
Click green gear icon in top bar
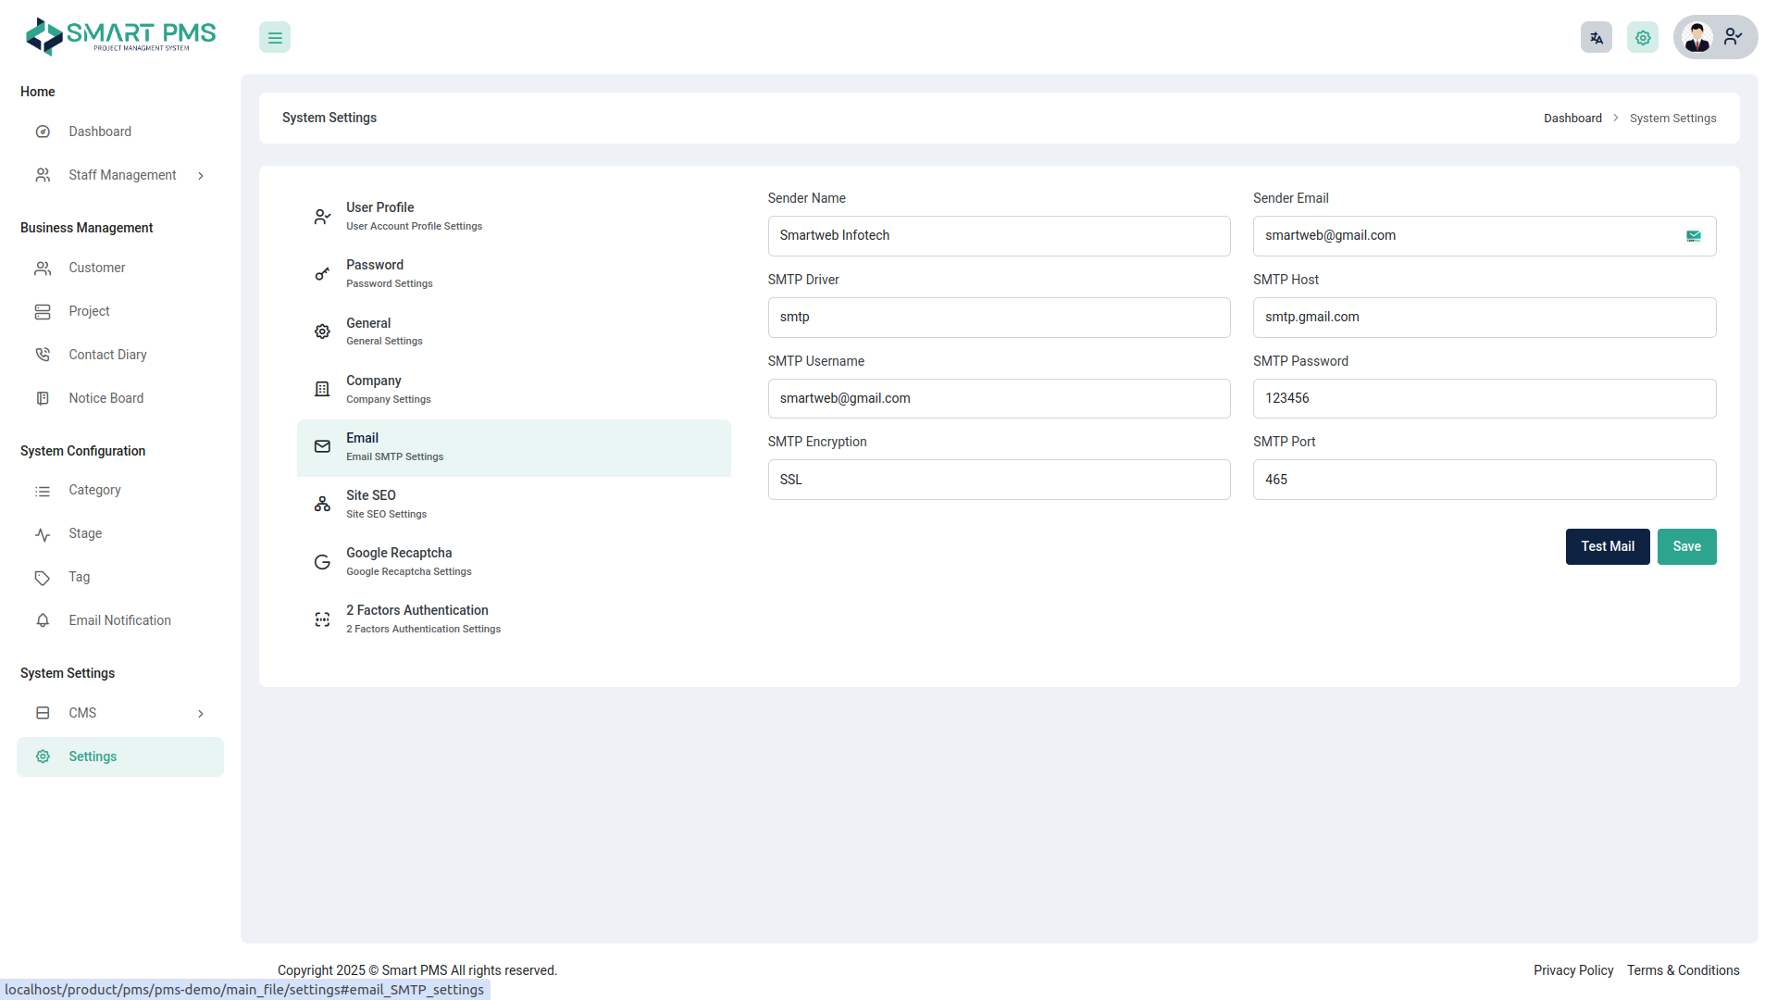(x=1643, y=38)
